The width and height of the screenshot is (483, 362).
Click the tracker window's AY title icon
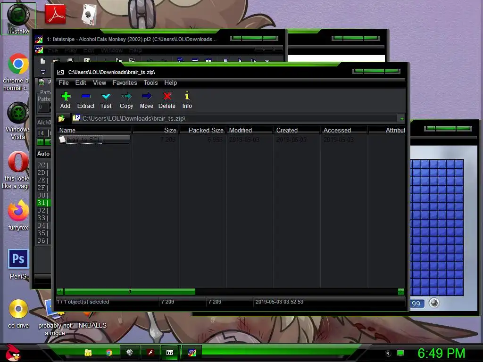pyautogui.click(x=39, y=39)
